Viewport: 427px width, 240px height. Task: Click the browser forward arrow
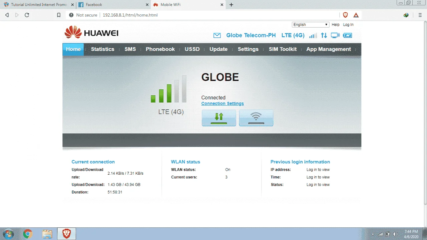[17, 15]
